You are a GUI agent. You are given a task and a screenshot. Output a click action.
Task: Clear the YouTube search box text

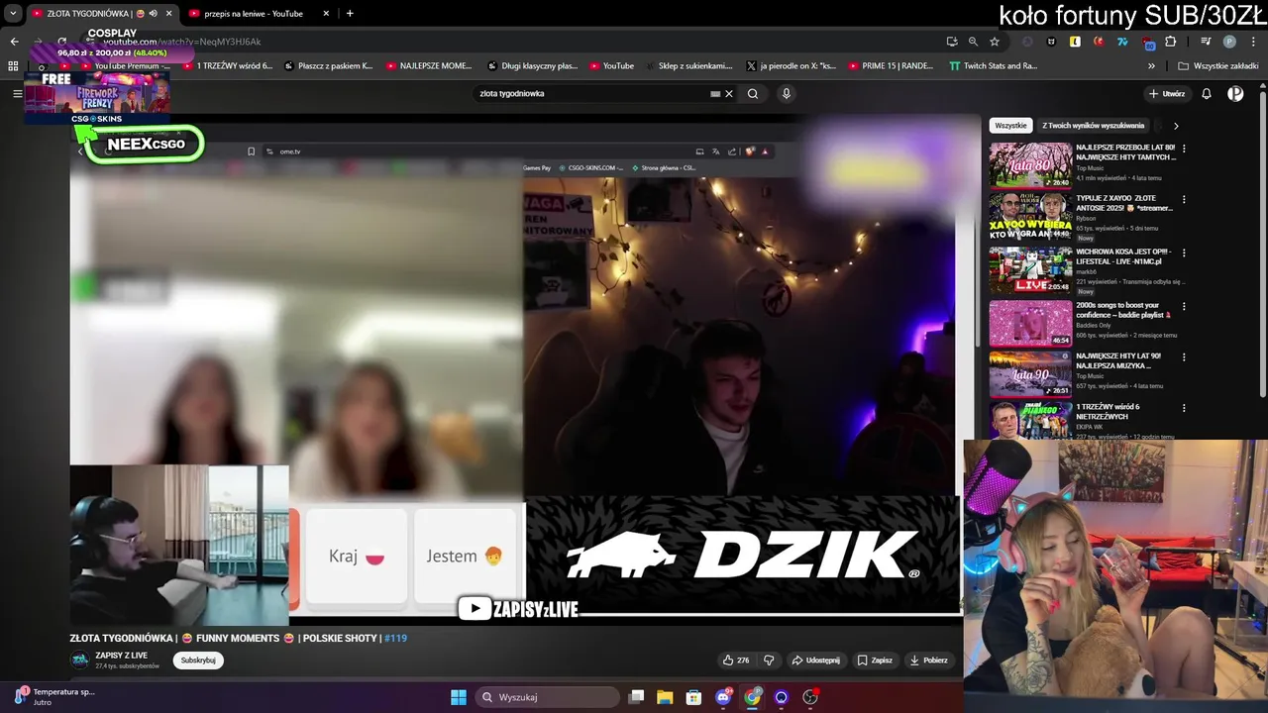click(x=729, y=93)
